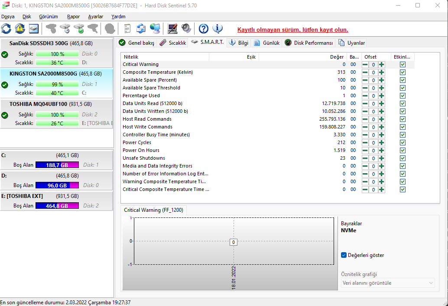
Task: Click the speaker sound icon in toolbar
Action: click(x=186, y=29)
